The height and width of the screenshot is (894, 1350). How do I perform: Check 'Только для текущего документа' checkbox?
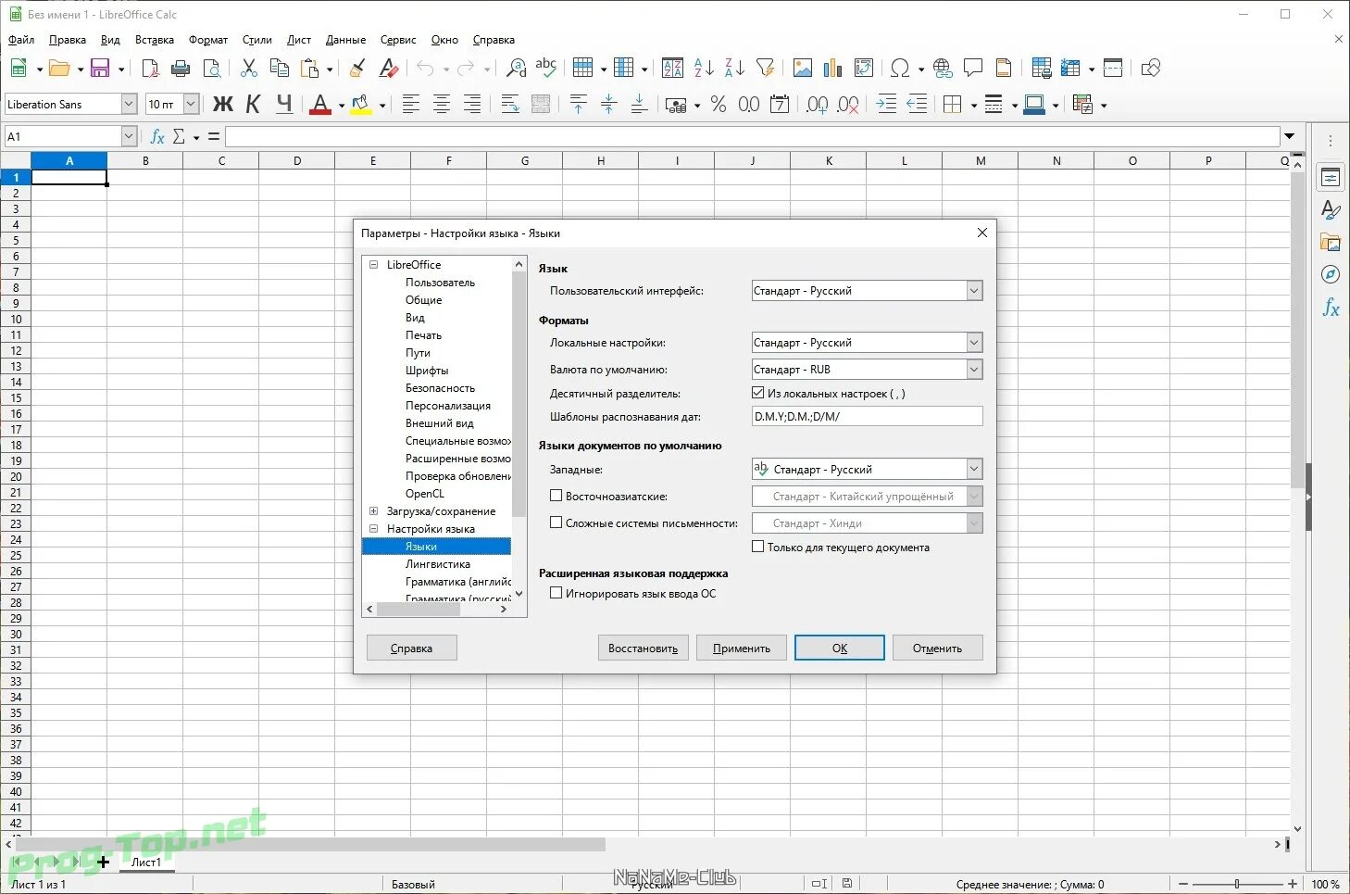758,547
